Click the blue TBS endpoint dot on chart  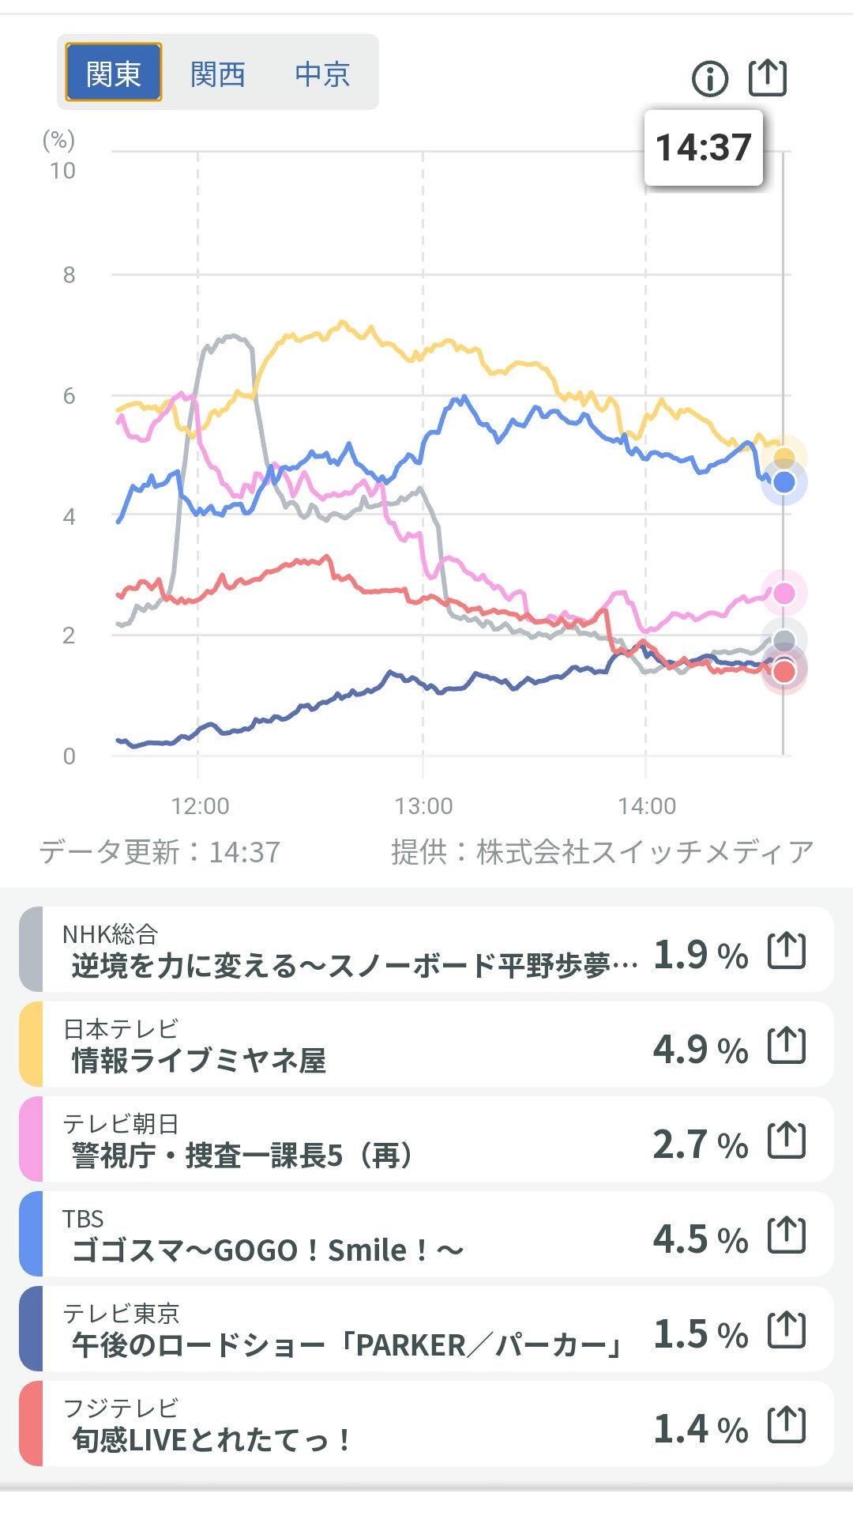[x=783, y=482]
